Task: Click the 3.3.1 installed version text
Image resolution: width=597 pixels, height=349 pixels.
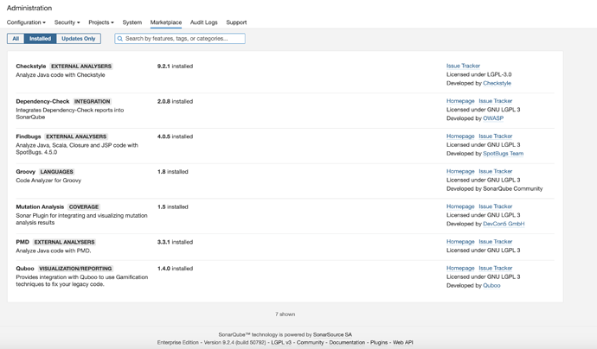Action: click(x=175, y=242)
